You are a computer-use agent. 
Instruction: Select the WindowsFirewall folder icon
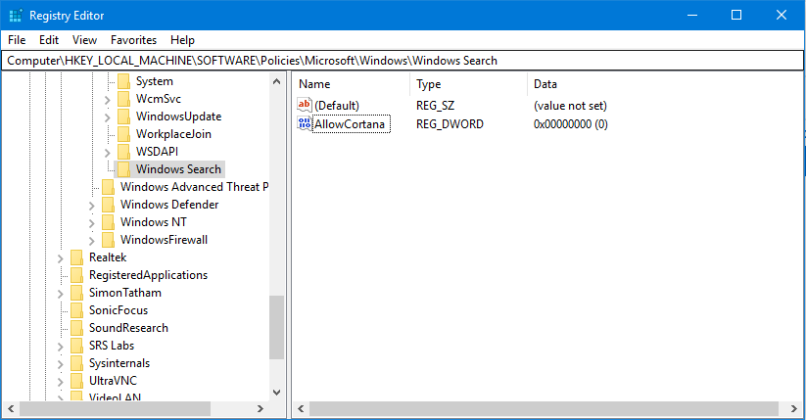point(108,240)
